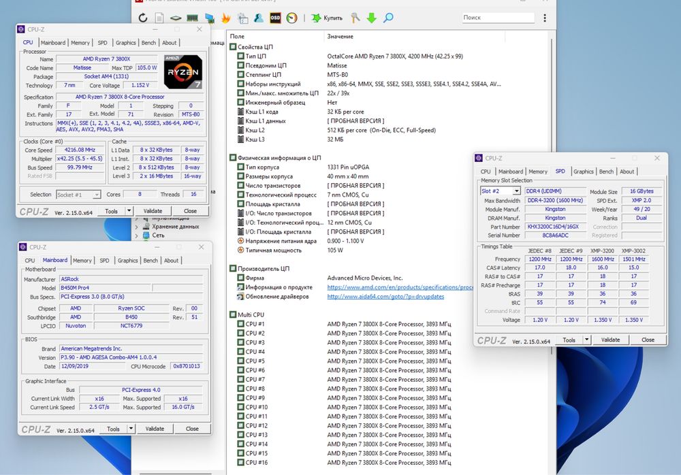
Task: Open the three-dot menu in AIDA64
Action: tap(545, 18)
